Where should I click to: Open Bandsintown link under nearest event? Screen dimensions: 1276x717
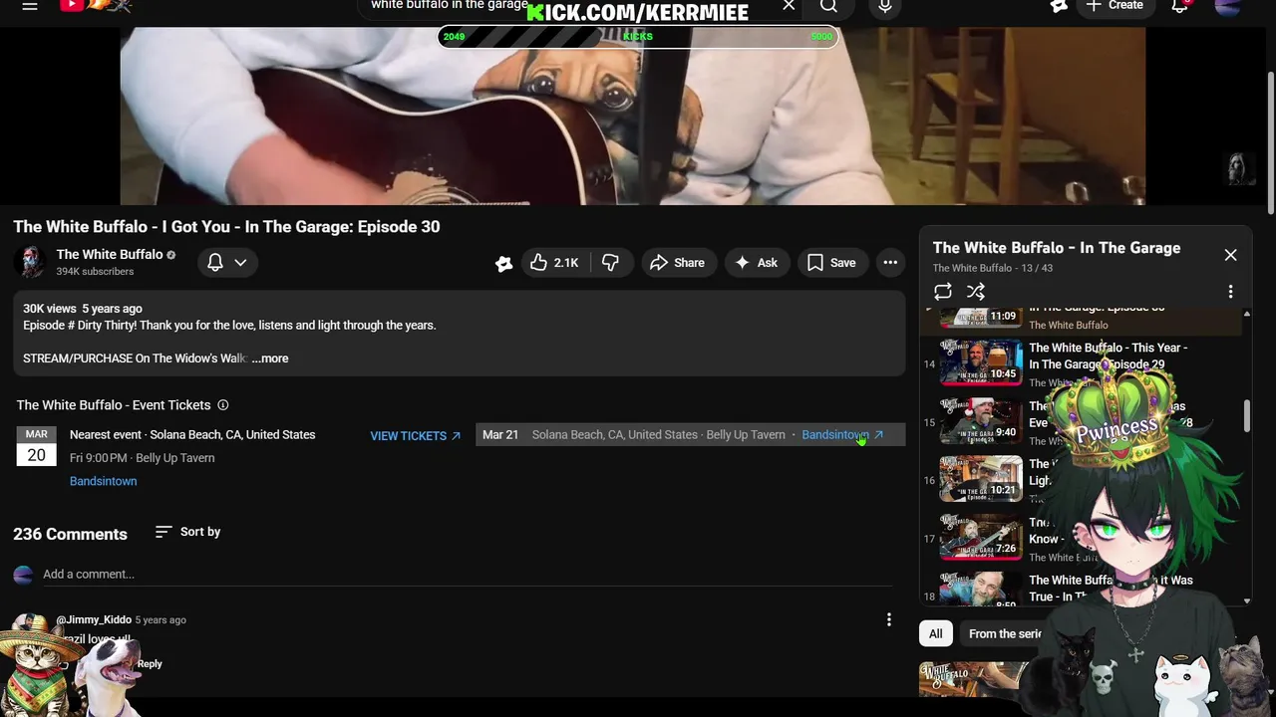pyautogui.click(x=104, y=481)
